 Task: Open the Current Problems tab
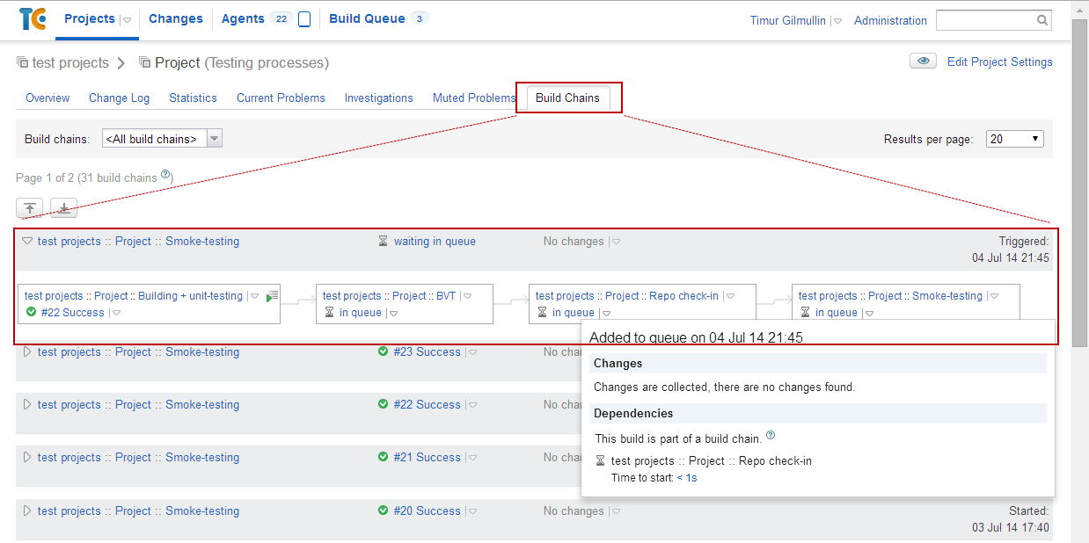click(281, 98)
